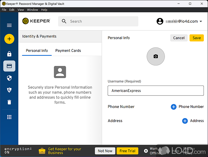Expand the account email dropdown arrow
The height and width of the screenshot is (157, 208).
click(x=201, y=21)
